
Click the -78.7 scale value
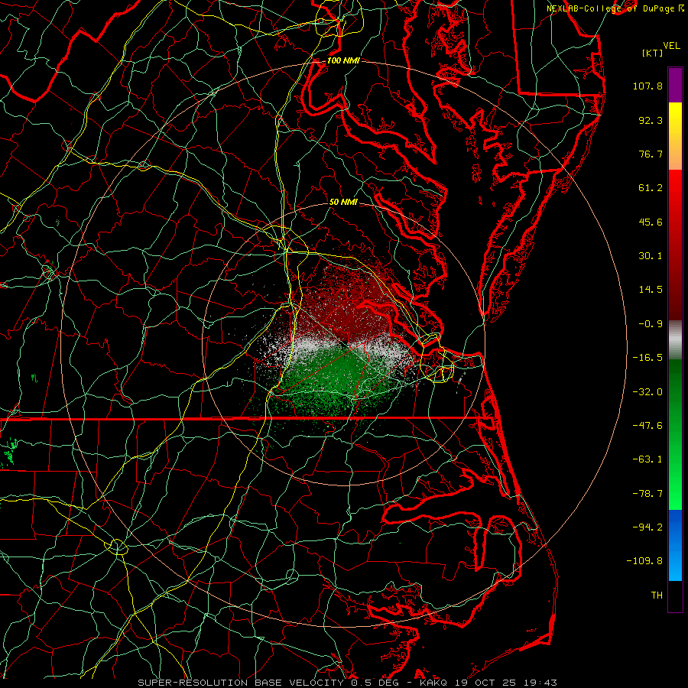(647, 494)
